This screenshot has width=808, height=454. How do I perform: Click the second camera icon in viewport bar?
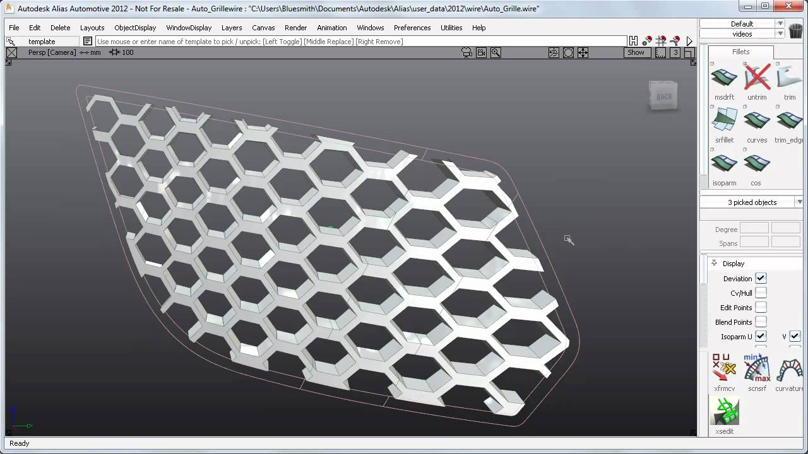(481, 53)
